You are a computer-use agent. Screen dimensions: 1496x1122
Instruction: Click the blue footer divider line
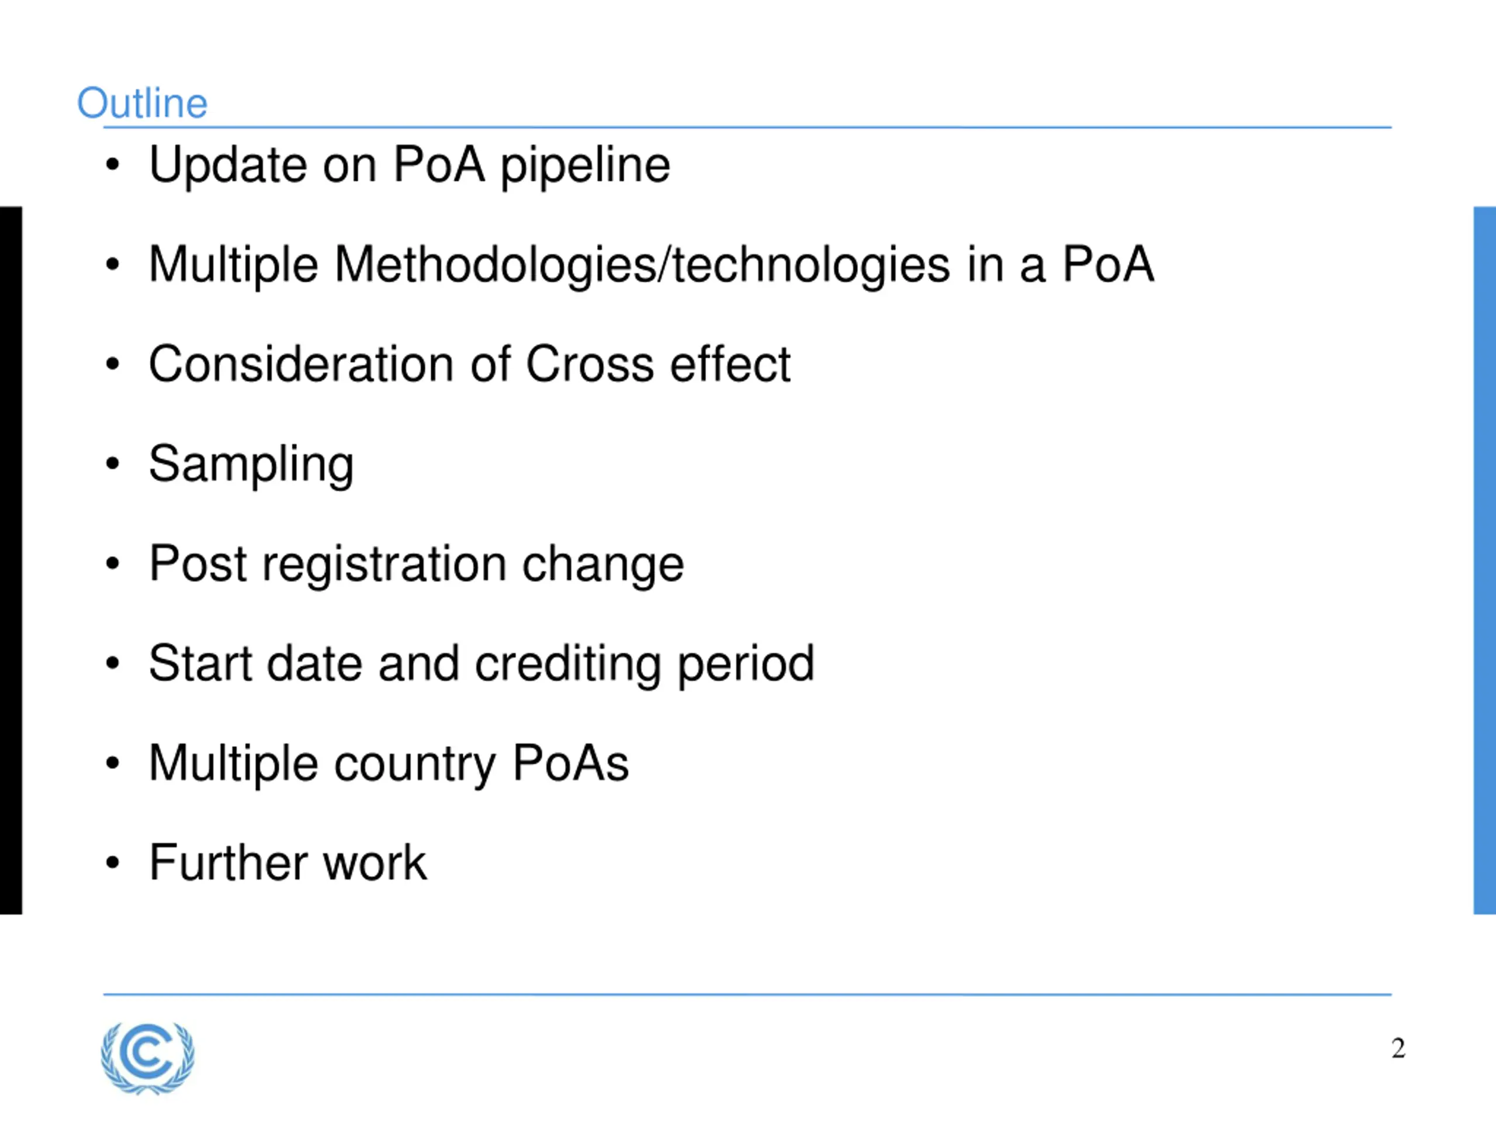(747, 995)
